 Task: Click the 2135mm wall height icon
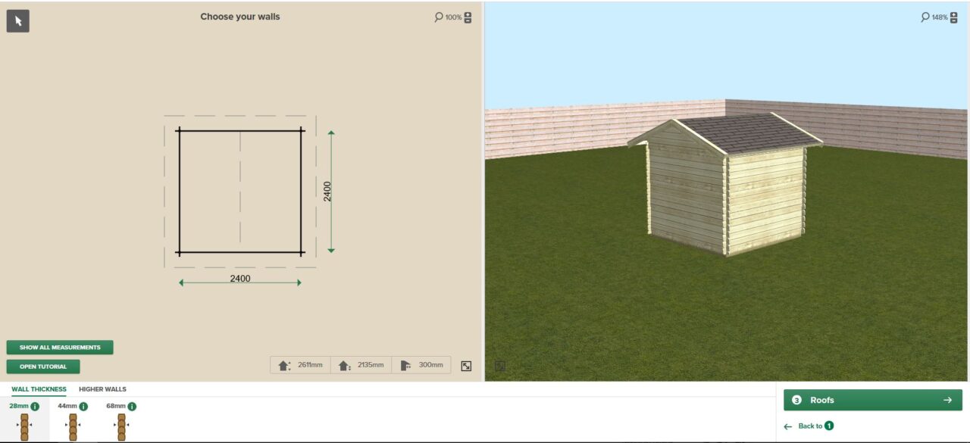click(343, 364)
